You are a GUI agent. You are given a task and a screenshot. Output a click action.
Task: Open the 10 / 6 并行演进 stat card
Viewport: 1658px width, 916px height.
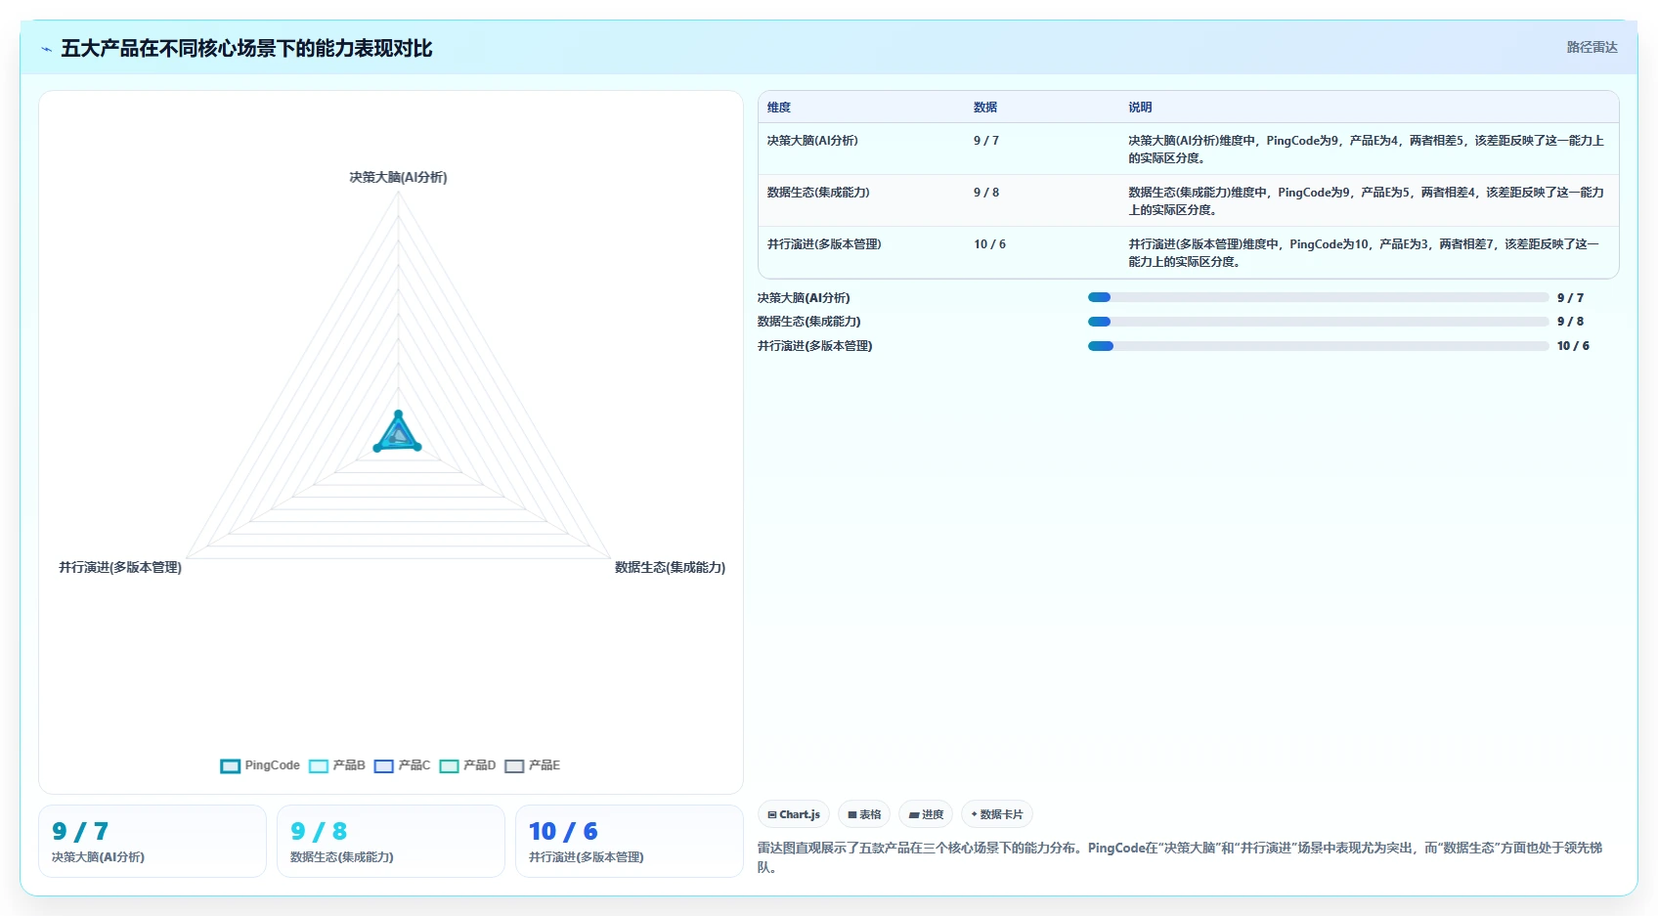pyautogui.click(x=630, y=842)
